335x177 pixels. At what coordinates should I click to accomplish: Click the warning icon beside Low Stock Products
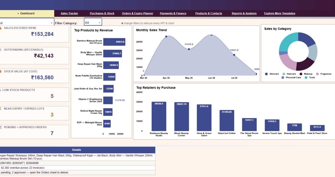click(1, 90)
